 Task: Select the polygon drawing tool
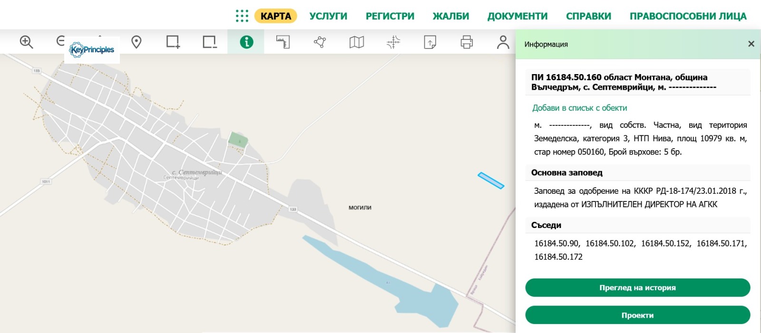320,42
